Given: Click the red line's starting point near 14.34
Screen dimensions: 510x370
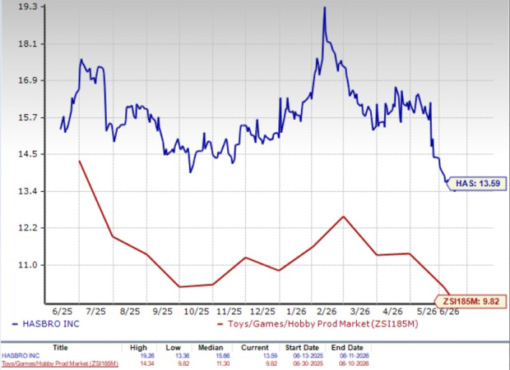Looking at the screenshot, I should [x=79, y=161].
